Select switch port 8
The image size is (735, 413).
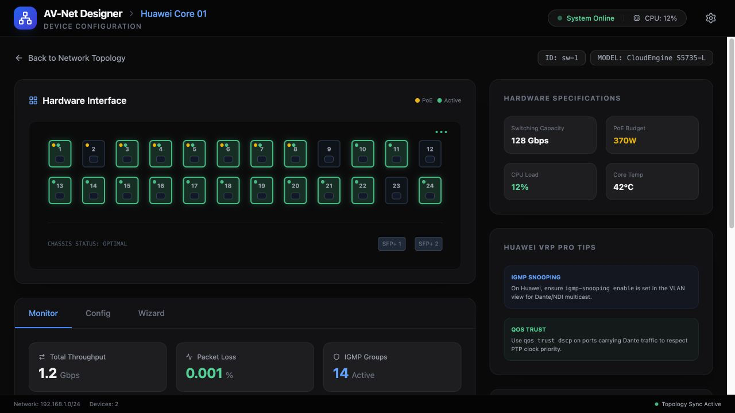coord(295,154)
